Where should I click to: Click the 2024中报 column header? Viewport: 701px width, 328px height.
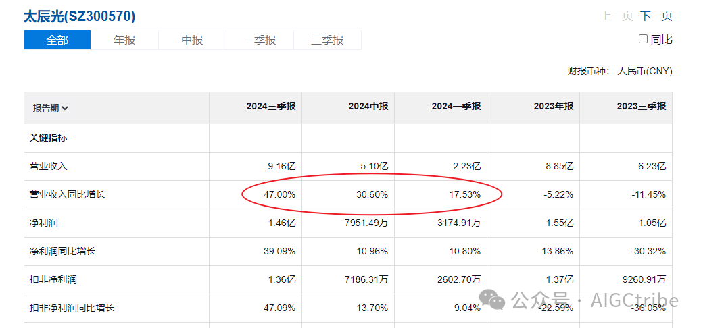tap(368, 106)
